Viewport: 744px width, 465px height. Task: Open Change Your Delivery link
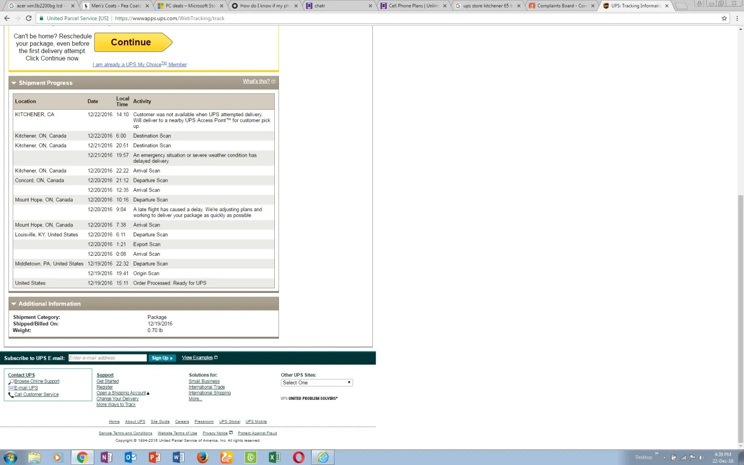click(x=118, y=399)
